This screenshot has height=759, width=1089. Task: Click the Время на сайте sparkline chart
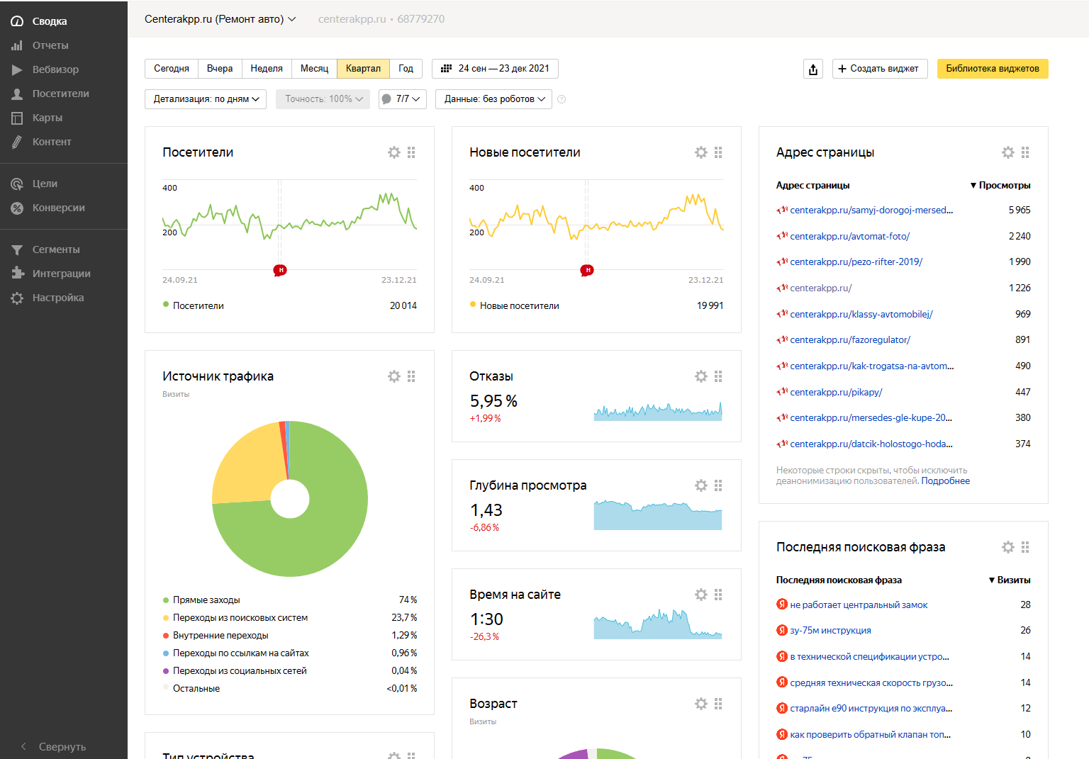click(x=658, y=624)
